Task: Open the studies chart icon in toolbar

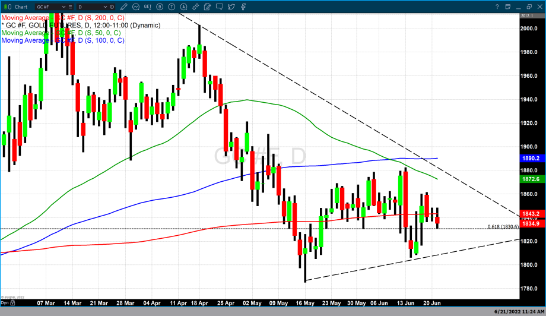Action: [x=135, y=7]
